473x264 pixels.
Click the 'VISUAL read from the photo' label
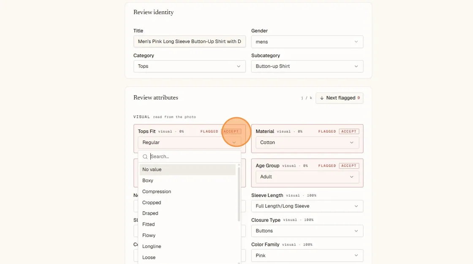(165, 117)
